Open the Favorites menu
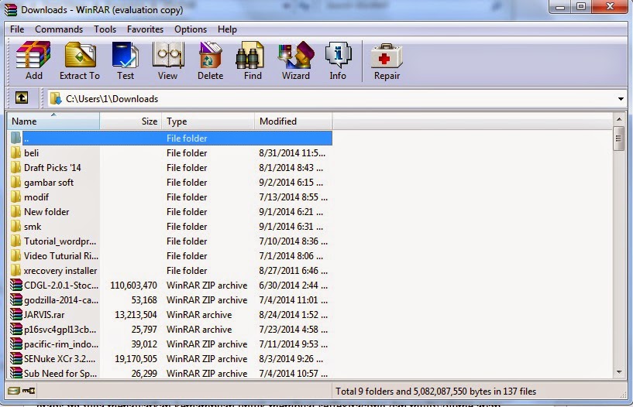The image size is (633, 407). [145, 29]
